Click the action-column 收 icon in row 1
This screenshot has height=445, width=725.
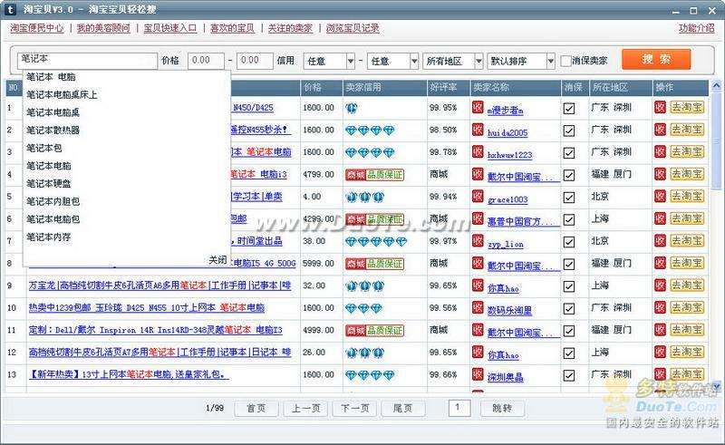(x=661, y=107)
